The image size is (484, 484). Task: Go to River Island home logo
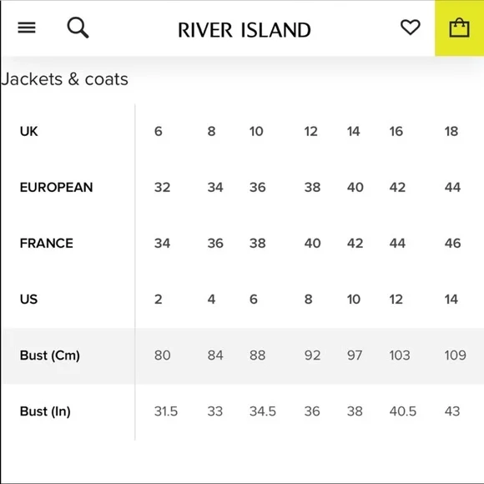(x=245, y=30)
